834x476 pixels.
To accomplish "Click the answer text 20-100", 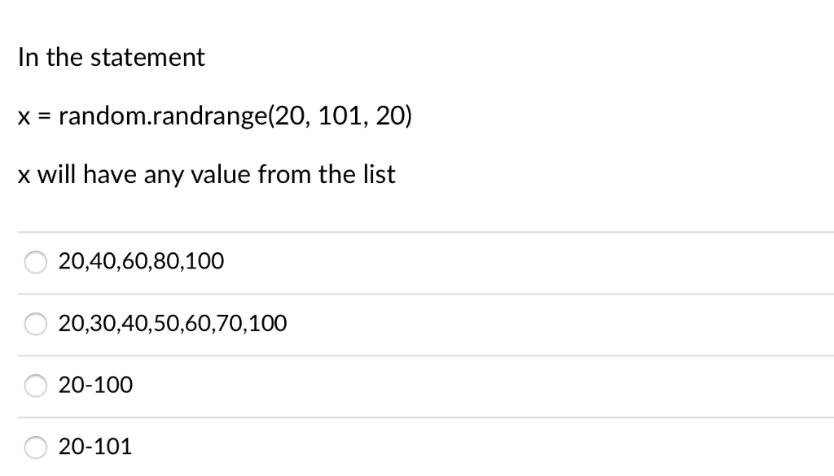I will point(95,385).
